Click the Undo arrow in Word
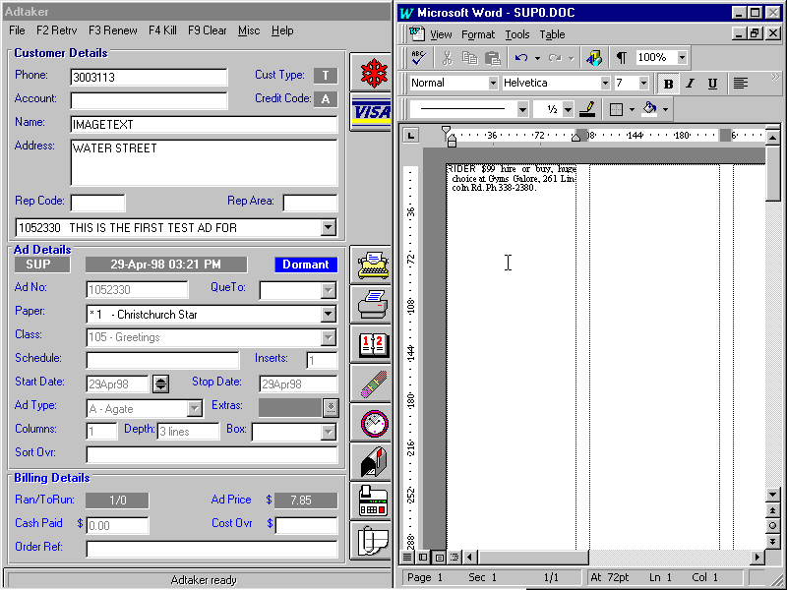The width and height of the screenshot is (787, 590). tap(521, 58)
